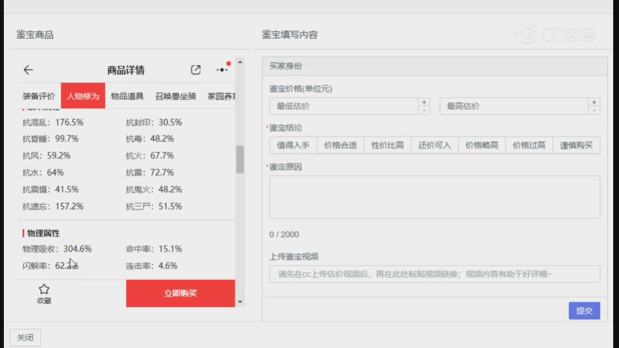Select the 物理吸收：304.6% value
The image size is (619, 348).
click(x=57, y=249)
